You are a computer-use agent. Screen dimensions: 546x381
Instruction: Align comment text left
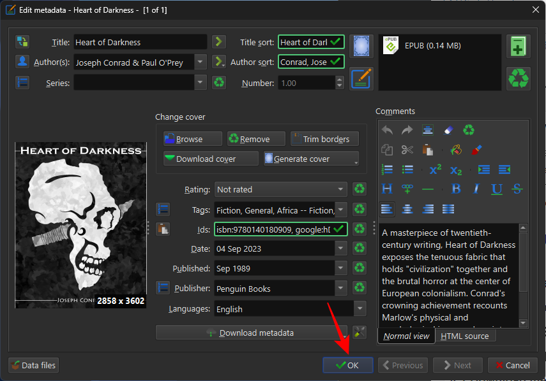pyautogui.click(x=387, y=209)
